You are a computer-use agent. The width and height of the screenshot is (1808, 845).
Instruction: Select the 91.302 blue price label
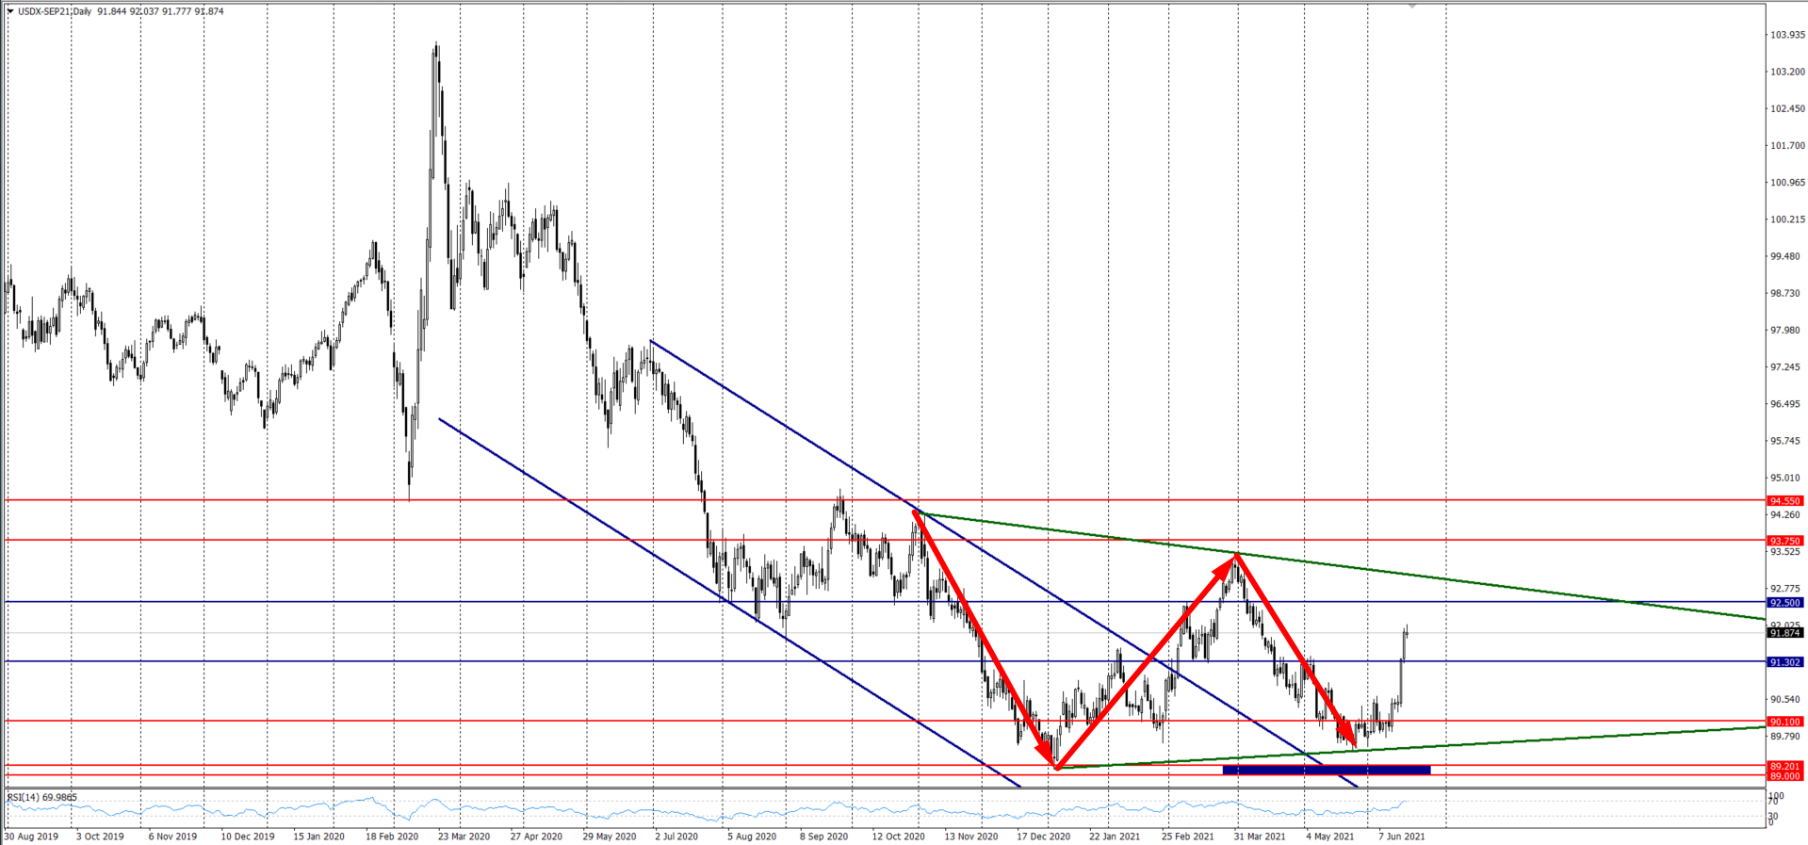coord(1785,662)
